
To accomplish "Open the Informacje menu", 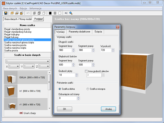I will (x=35, y=9).
